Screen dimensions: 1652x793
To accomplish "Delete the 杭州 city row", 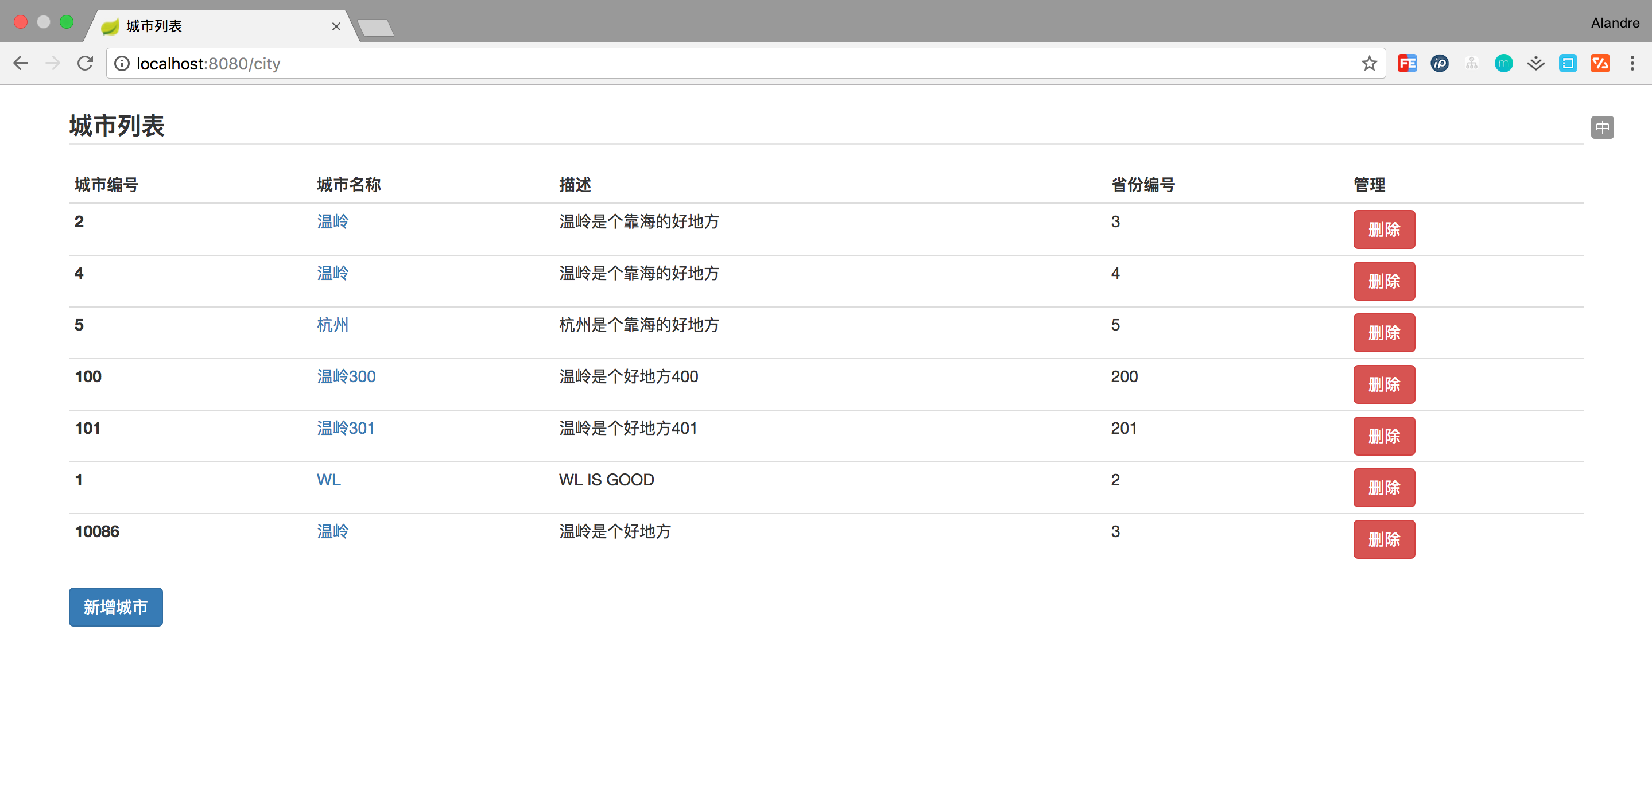I will click(1383, 333).
